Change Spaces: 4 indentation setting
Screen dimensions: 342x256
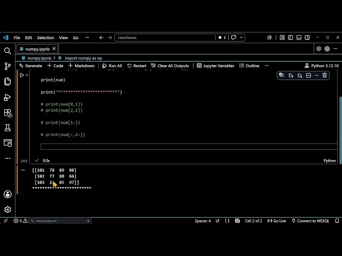coord(203,221)
